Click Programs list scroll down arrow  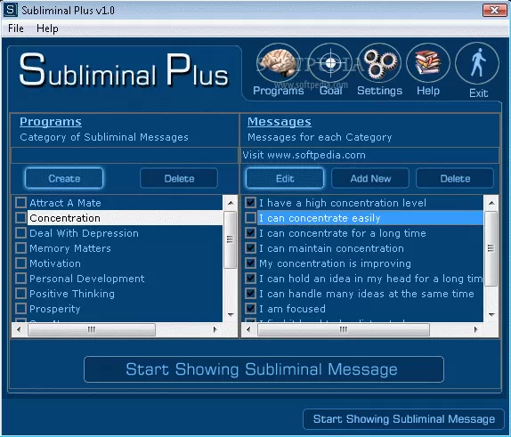[x=231, y=314]
